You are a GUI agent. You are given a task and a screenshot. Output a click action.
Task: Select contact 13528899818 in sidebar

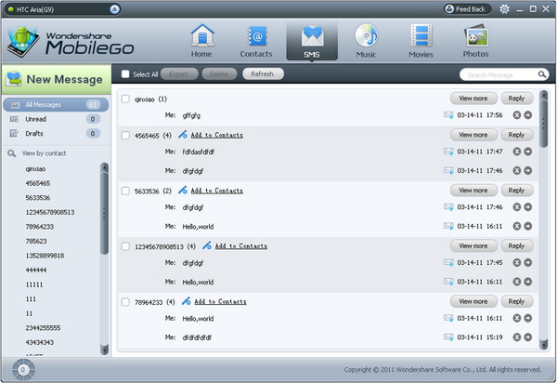(x=45, y=256)
